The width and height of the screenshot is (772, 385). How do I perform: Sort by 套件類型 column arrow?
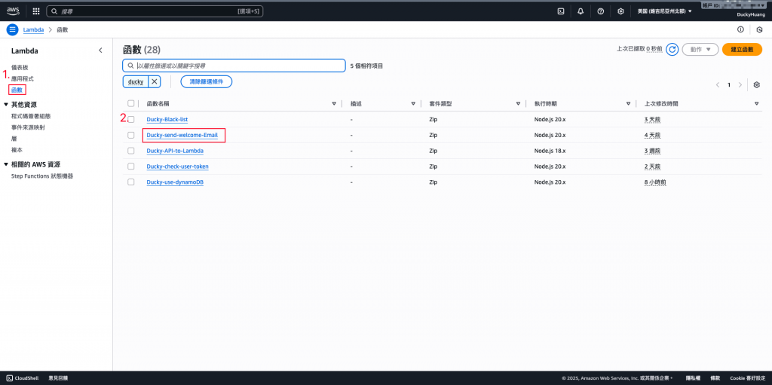click(x=519, y=104)
